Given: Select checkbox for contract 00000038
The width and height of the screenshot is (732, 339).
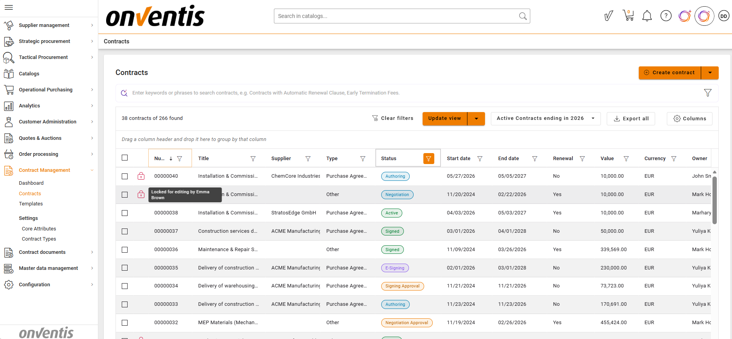Looking at the screenshot, I should 125,213.
